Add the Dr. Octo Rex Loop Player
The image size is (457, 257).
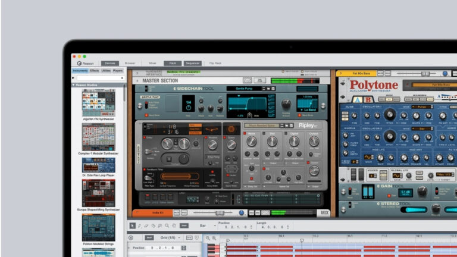(98, 164)
